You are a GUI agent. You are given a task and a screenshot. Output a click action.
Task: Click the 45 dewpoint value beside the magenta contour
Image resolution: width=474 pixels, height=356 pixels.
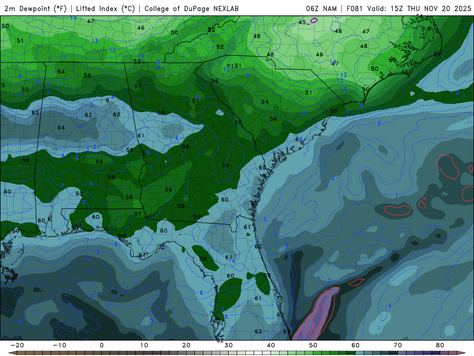pyautogui.click(x=302, y=23)
